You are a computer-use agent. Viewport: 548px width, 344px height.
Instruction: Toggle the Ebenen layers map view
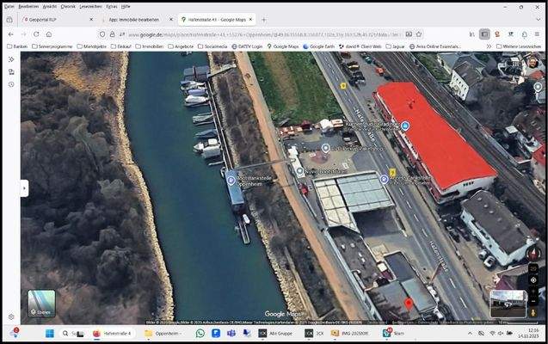pos(40,304)
